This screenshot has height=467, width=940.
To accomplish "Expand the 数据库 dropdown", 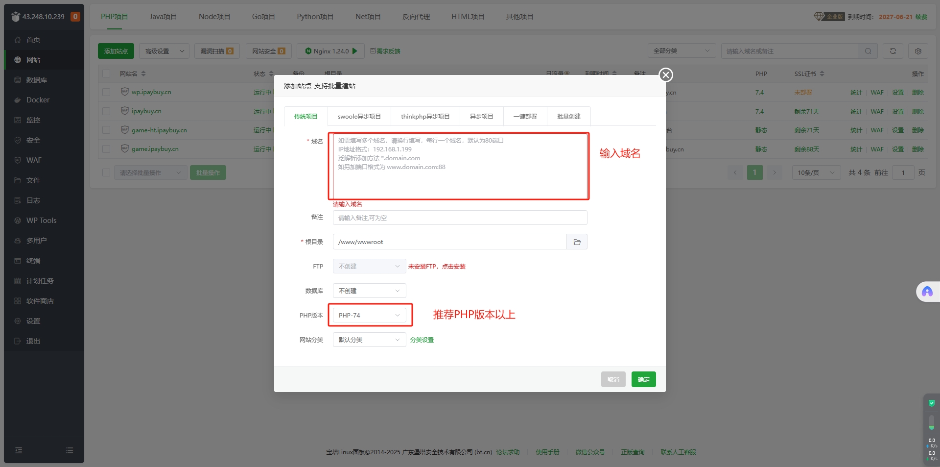I will 369,291.
